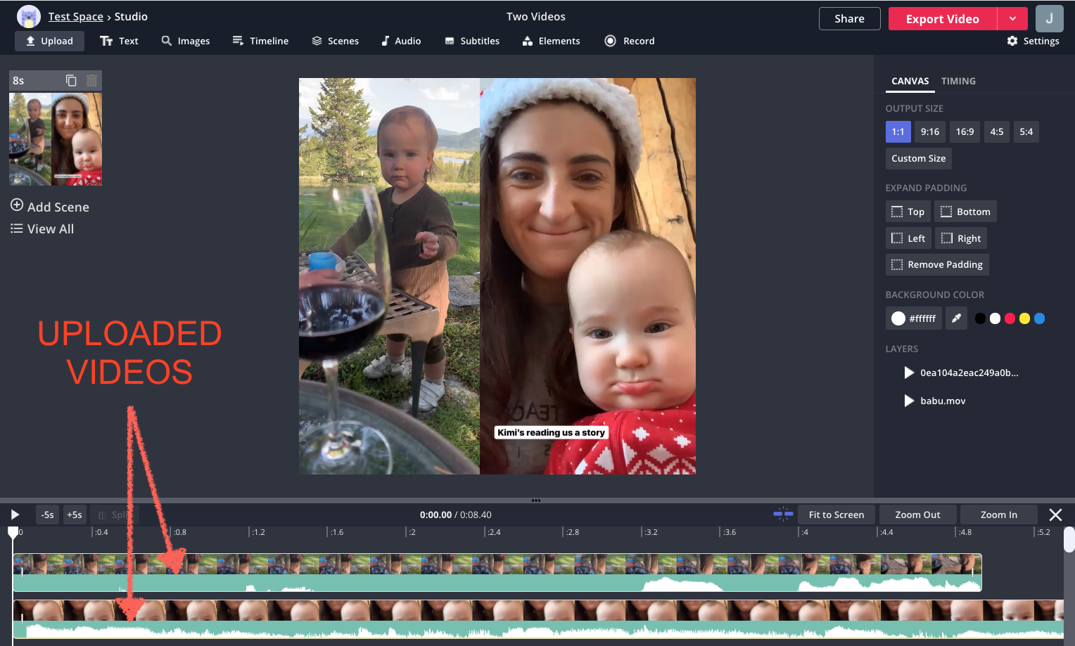Close the timeline panel
This screenshot has height=646, width=1075.
click(x=1055, y=515)
